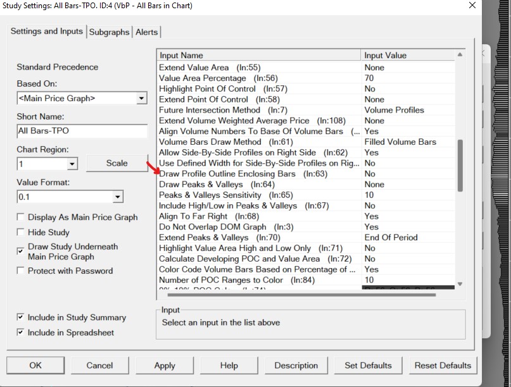Select Number of POC Ranges to Color row
Screen dimensions: 511x387
click(x=306, y=280)
